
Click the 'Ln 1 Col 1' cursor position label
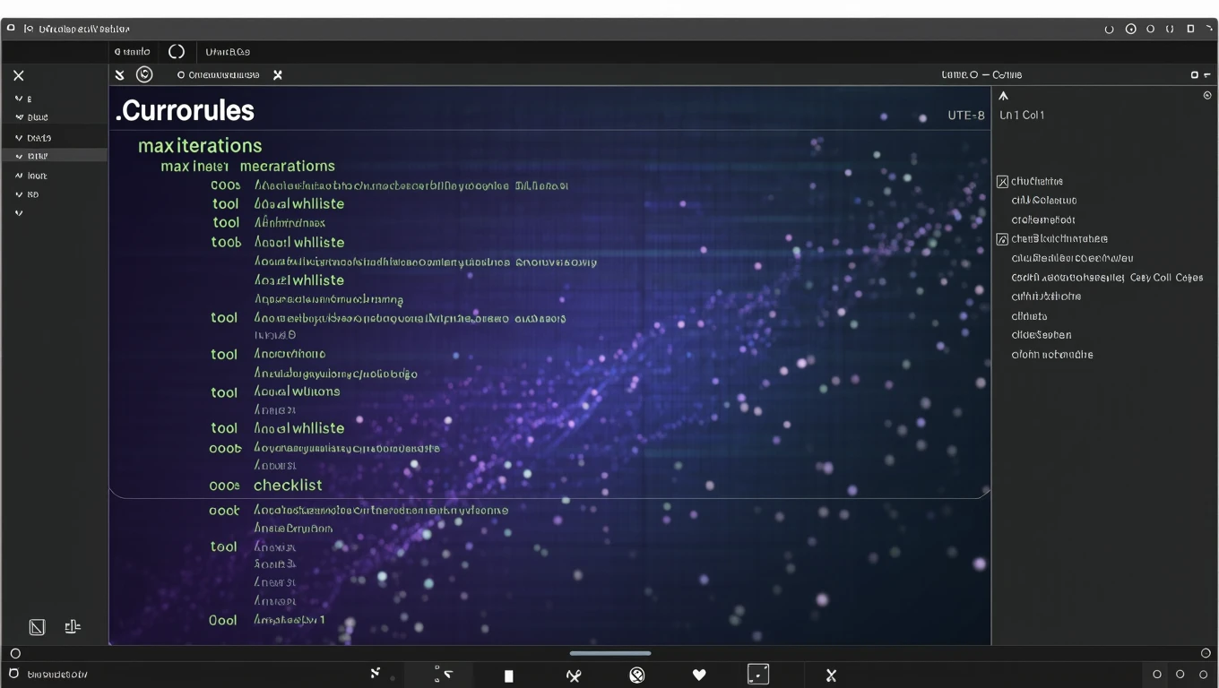point(1022,115)
